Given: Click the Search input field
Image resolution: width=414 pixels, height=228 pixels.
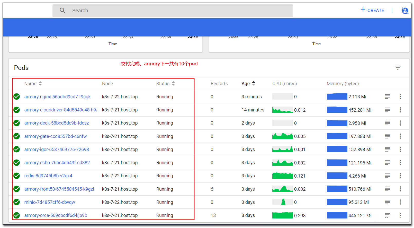Looking at the screenshot, I should [173, 11].
